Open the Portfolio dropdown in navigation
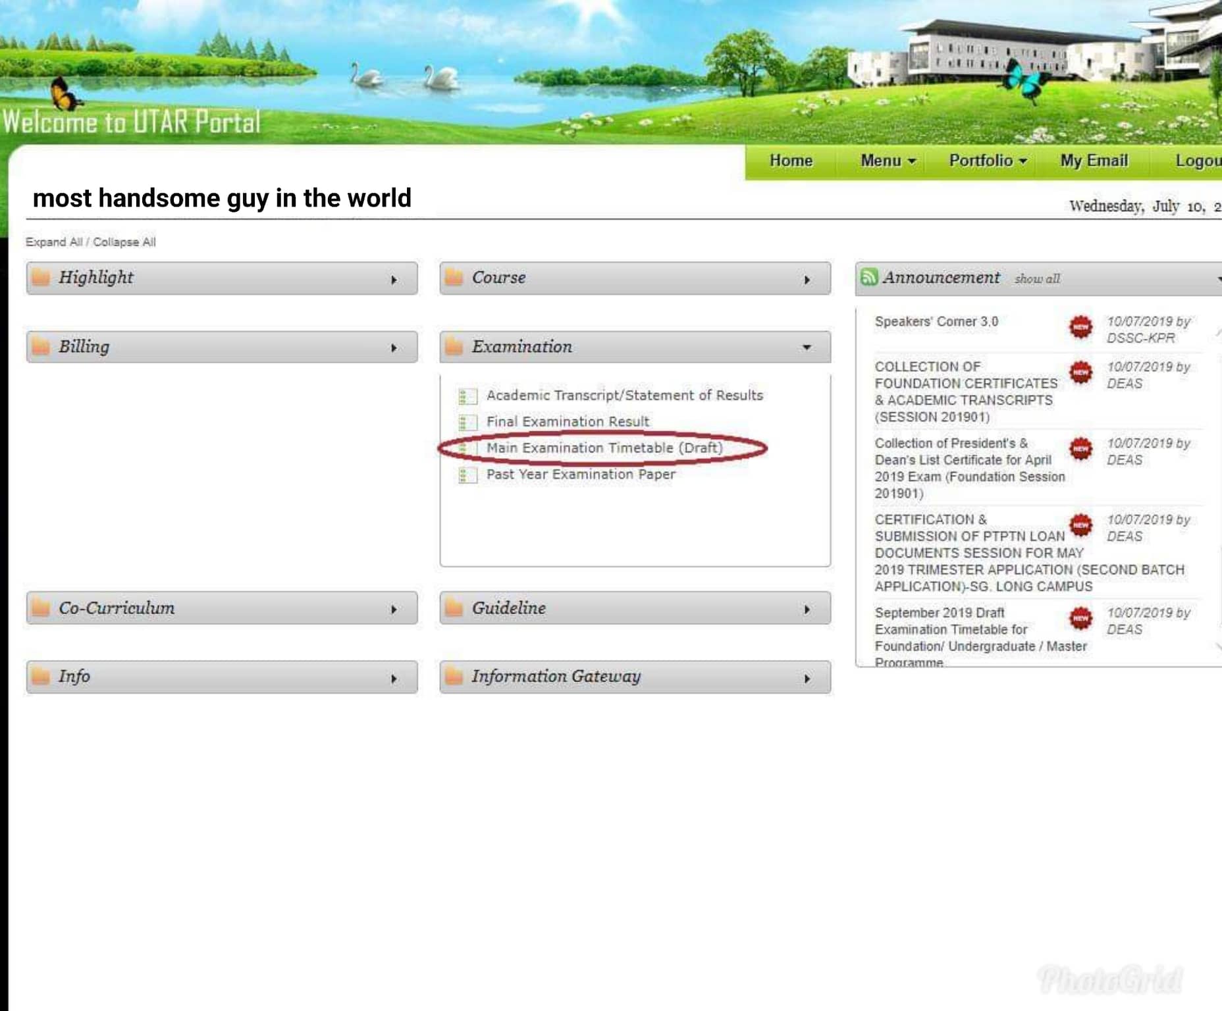The width and height of the screenshot is (1222, 1011). [x=988, y=161]
